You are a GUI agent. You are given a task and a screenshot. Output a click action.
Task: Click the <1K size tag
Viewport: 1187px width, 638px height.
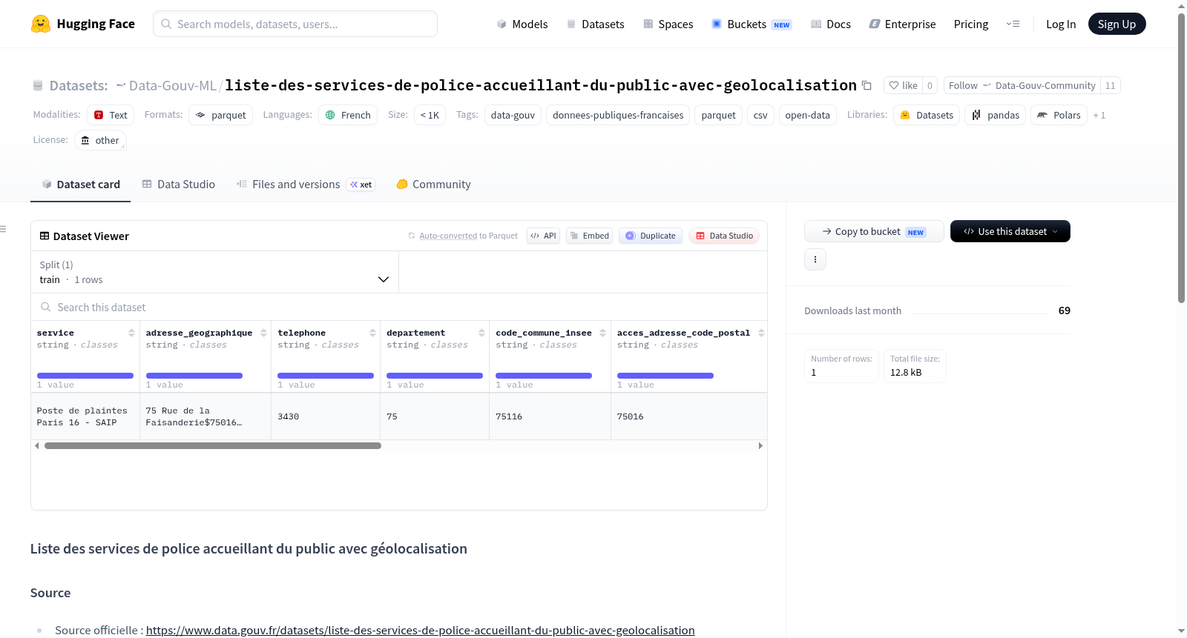pyautogui.click(x=430, y=115)
